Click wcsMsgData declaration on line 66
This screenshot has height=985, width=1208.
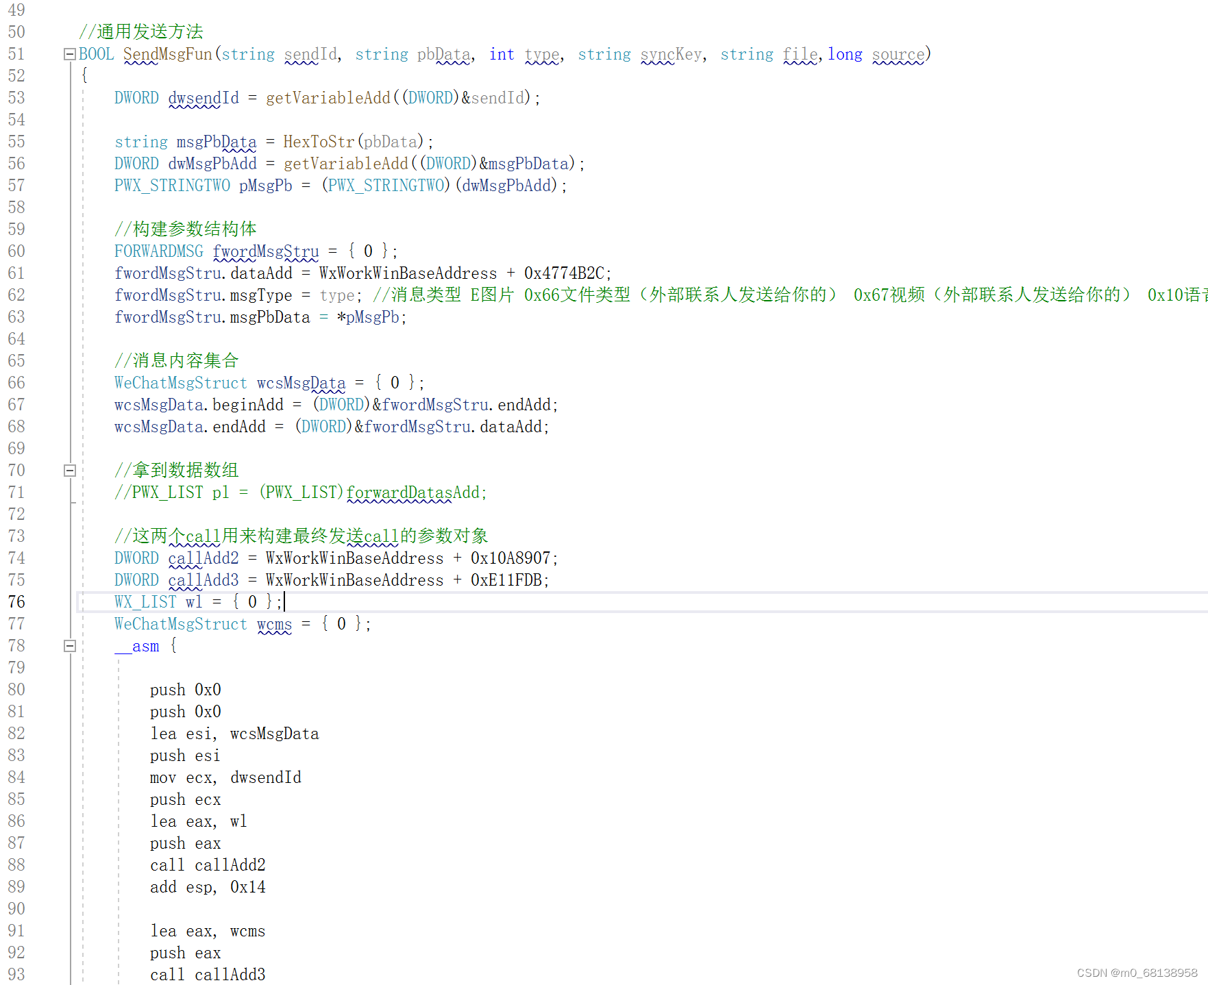click(x=301, y=383)
